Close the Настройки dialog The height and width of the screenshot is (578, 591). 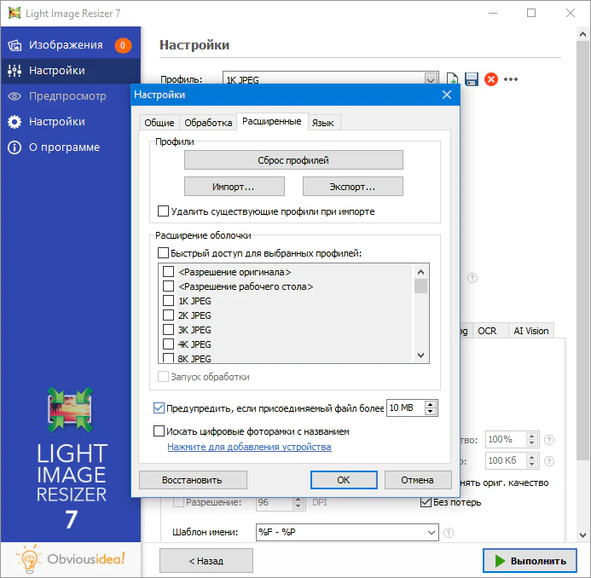[x=447, y=95]
